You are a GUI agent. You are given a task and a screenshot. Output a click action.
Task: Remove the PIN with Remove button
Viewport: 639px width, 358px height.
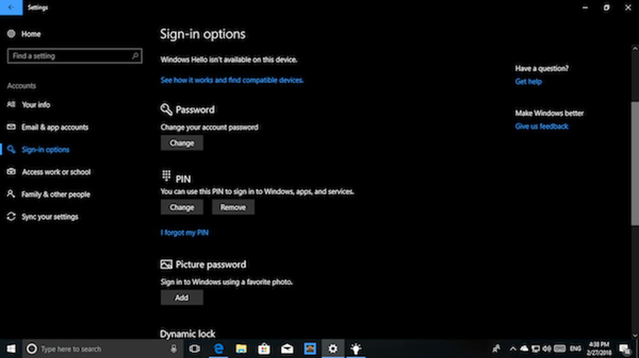tap(233, 207)
